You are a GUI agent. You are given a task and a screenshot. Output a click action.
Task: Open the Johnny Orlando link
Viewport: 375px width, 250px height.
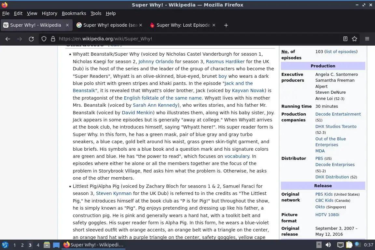click(156, 62)
